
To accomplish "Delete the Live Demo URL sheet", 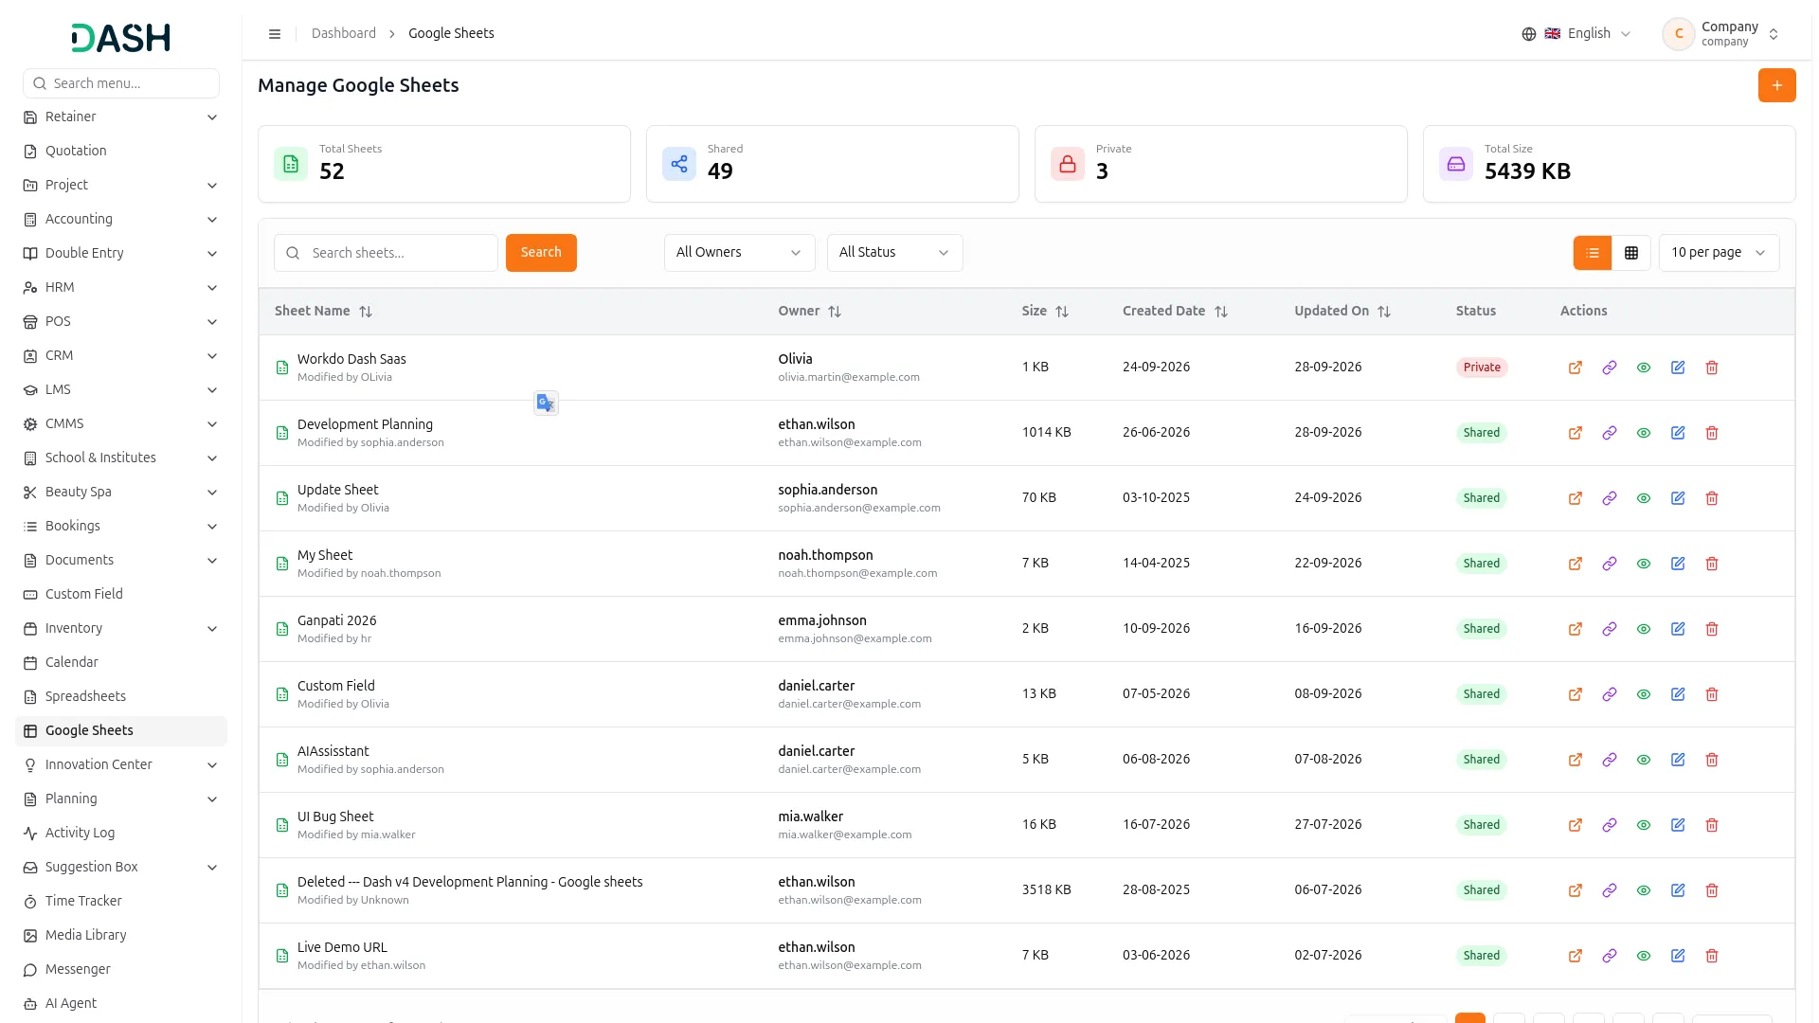I will (x=1712, y=956).
